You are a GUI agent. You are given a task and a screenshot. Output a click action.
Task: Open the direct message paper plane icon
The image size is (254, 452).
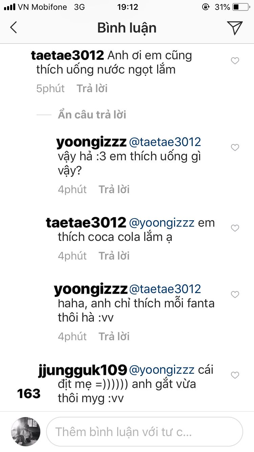coord(235,28)
